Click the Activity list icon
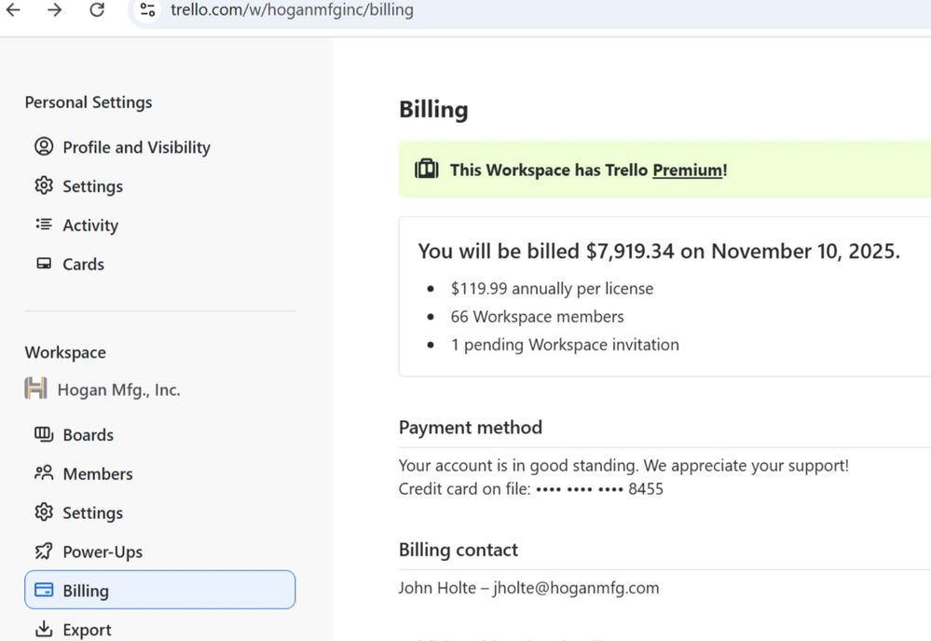Viewport: 931px width, 641px height. [x=44, y=225]
